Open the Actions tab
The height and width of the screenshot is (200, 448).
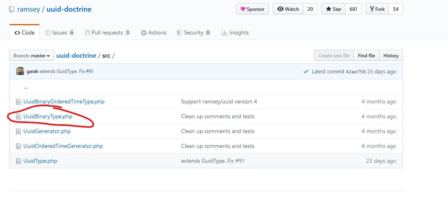pyautogui.click(x=153, y=32)
